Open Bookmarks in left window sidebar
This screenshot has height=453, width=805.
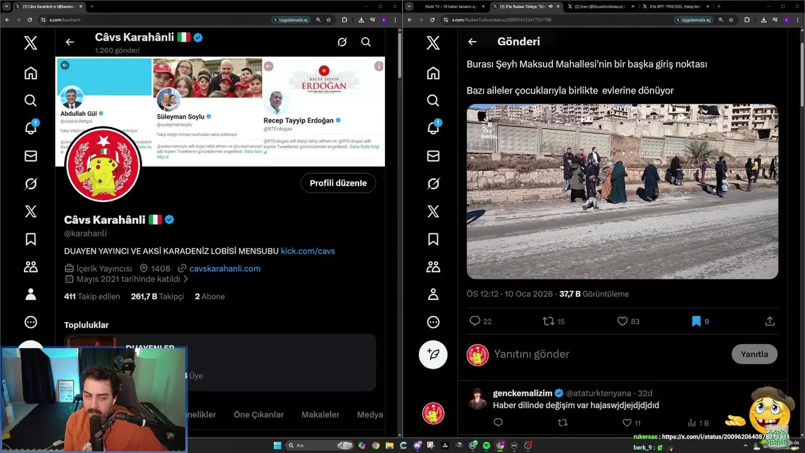pyautogui.click(x=30, y=239)
